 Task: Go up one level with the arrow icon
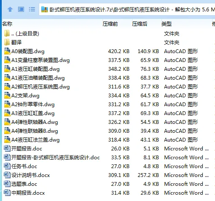coord(10,10)
